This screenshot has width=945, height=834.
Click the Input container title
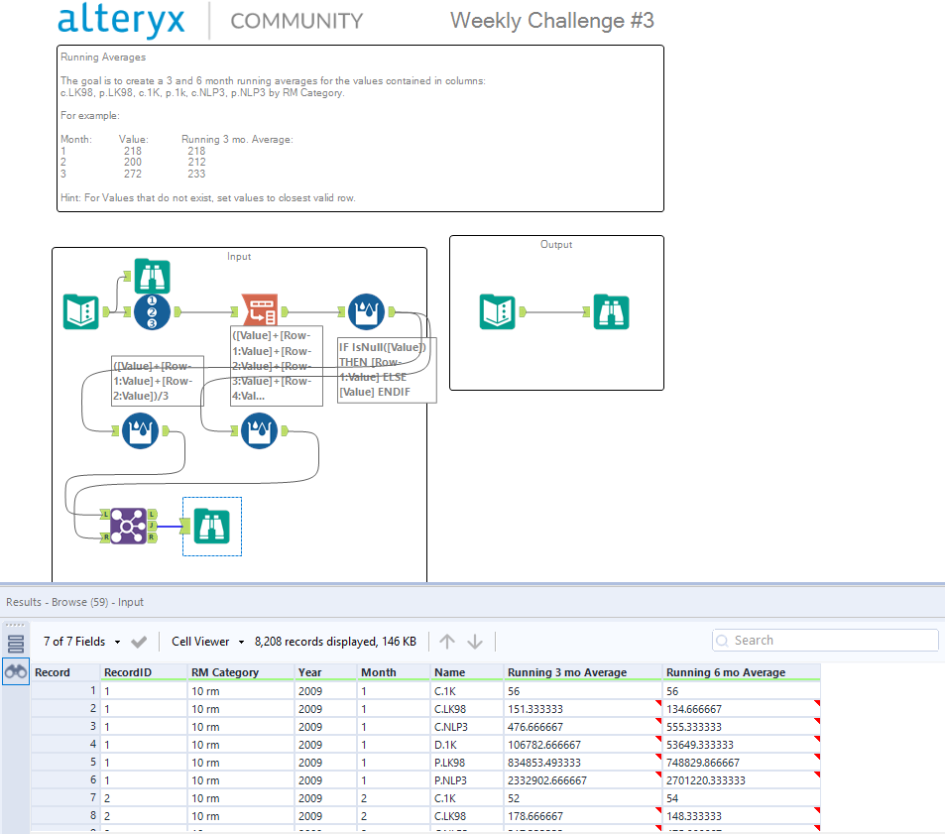(x=239, y=256)
